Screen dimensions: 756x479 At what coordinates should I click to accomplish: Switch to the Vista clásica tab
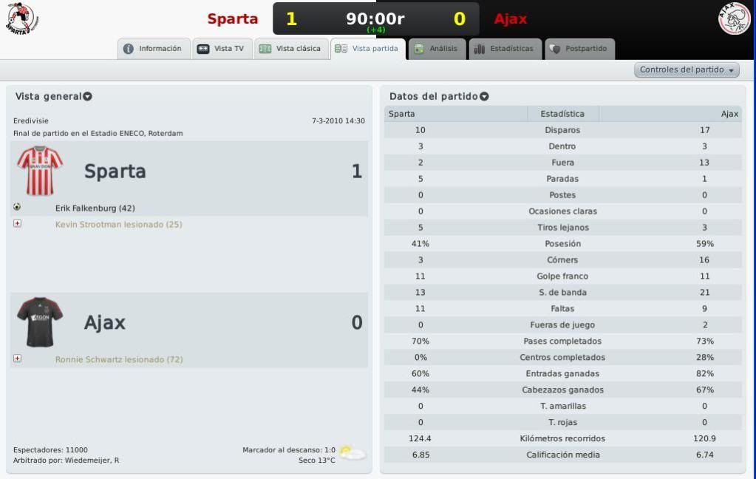tap(291, 49)
